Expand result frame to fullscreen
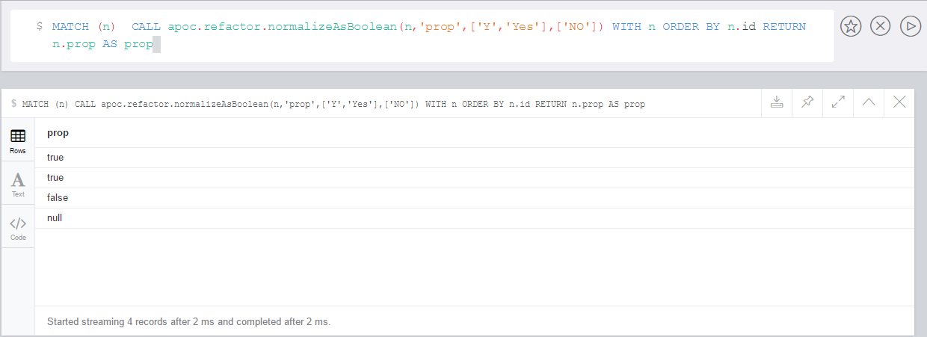Image resolution: width=927 pixels, height=337 pixels. [838, 103]
